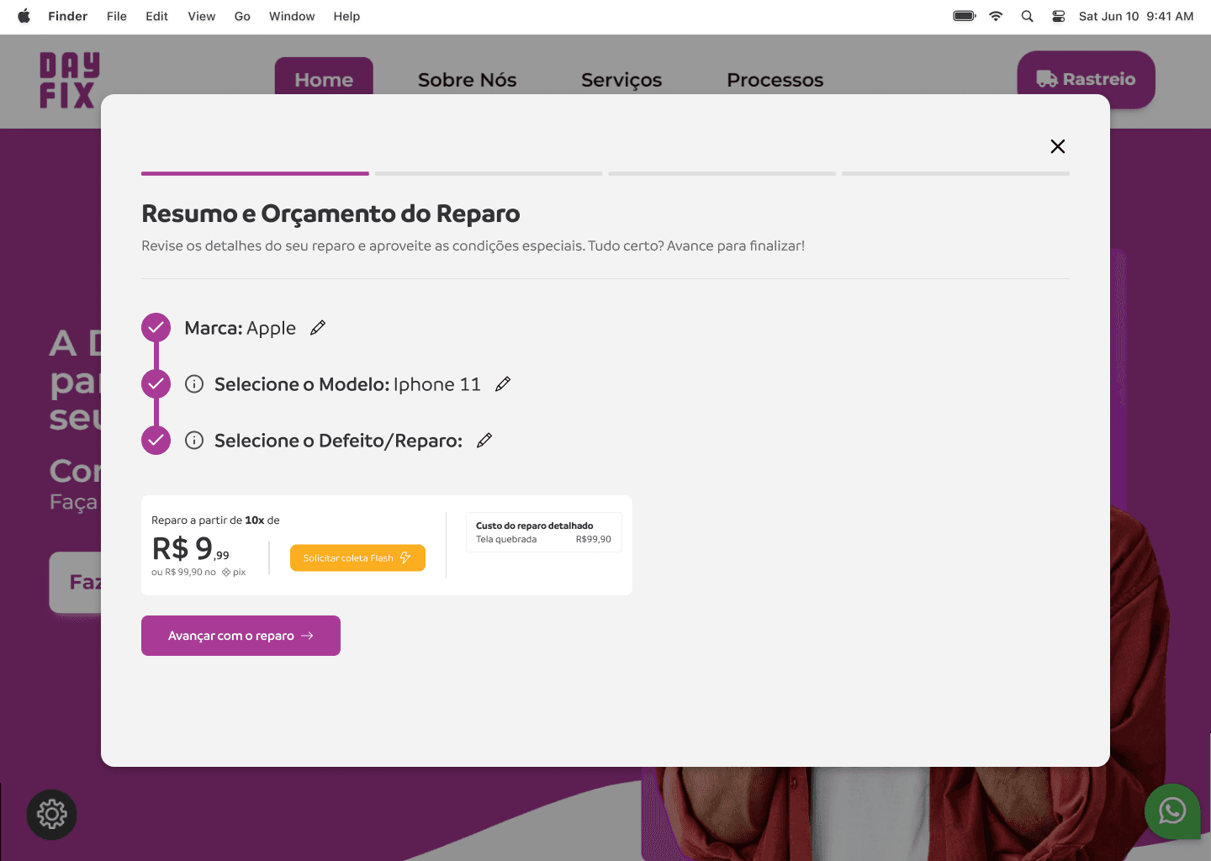Viewport: 1211px width, 861px height.
Task: Open Processos page
Action: (775, 80)
